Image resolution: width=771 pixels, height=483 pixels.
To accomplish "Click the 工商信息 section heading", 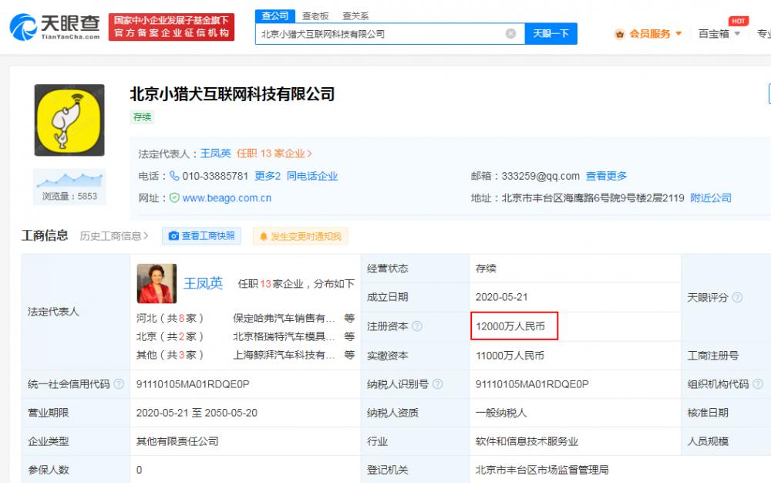I will (x=45, y=235).
